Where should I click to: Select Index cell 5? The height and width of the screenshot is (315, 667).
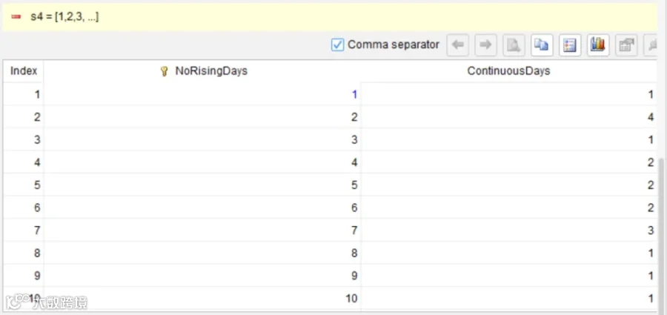click(x=24, y=185)
